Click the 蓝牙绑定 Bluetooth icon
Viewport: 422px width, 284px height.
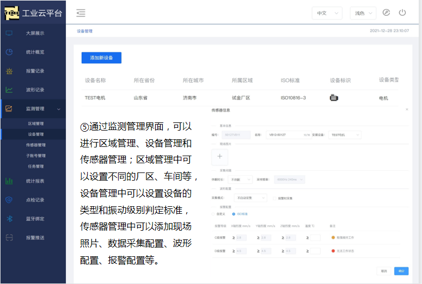[9, 219]
